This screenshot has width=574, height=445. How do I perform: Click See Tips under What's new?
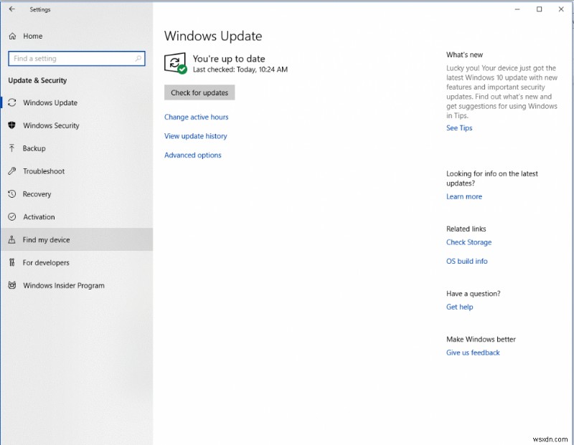(x=458, y=128)
